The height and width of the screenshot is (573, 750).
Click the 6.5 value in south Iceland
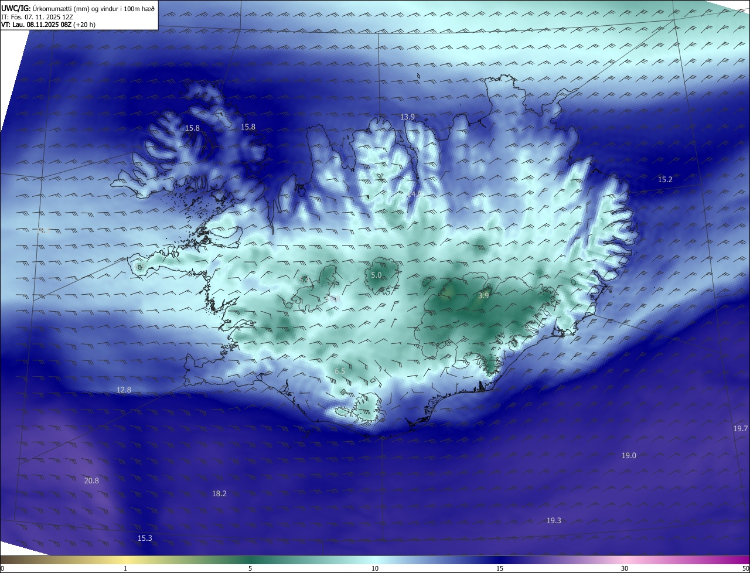click(x=340, y=371)
